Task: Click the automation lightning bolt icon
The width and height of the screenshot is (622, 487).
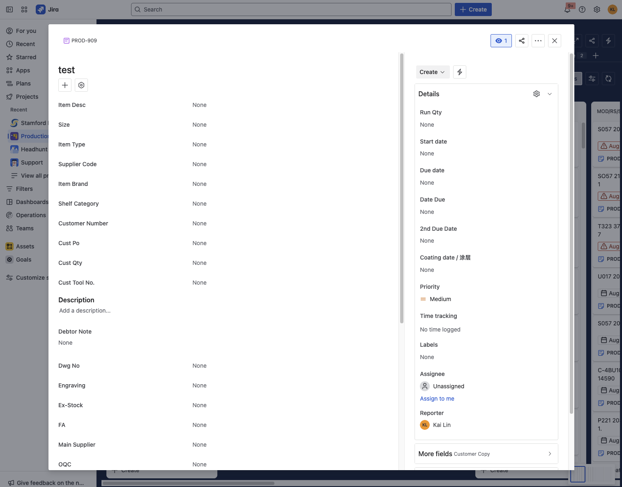Action: tap(459, 72)
